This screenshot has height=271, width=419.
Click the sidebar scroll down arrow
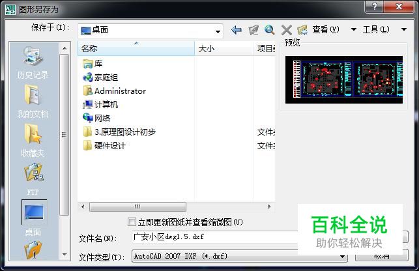coord(65,255)
